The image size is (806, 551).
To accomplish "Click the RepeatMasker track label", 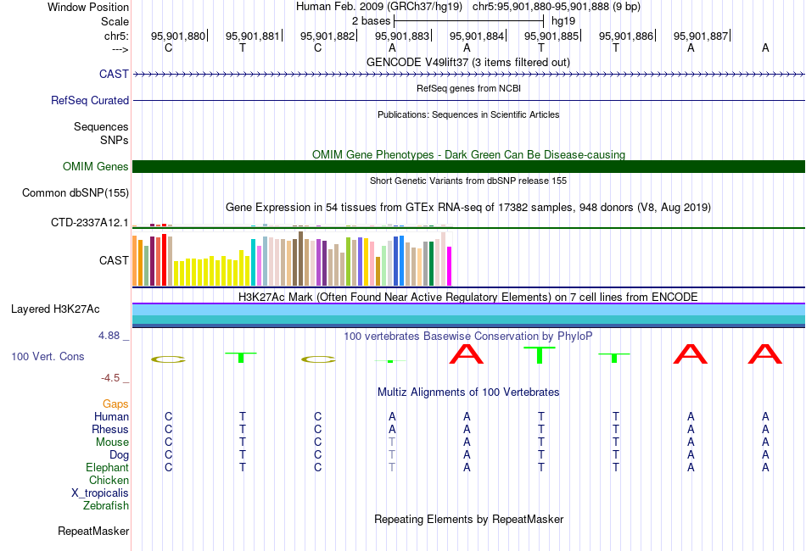I will pos(93,531).
